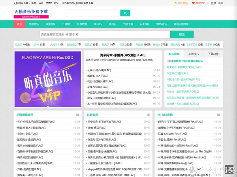Open the list icon of 抖音音乐 section
237x177 pixels.
pyautogui.click(x=148, y=115)
